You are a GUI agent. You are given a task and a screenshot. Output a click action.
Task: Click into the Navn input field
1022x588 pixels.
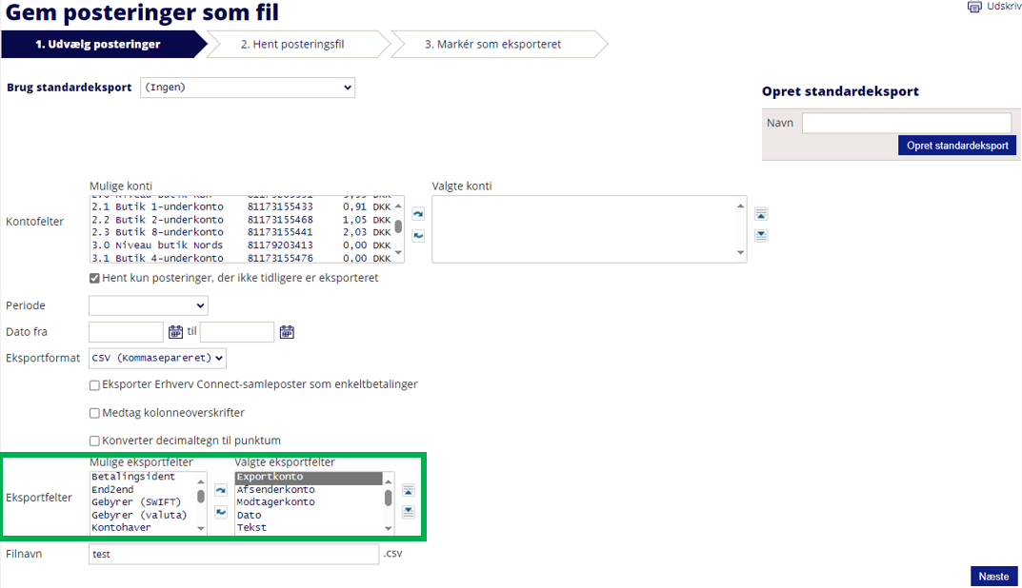[x=907, y=123]
